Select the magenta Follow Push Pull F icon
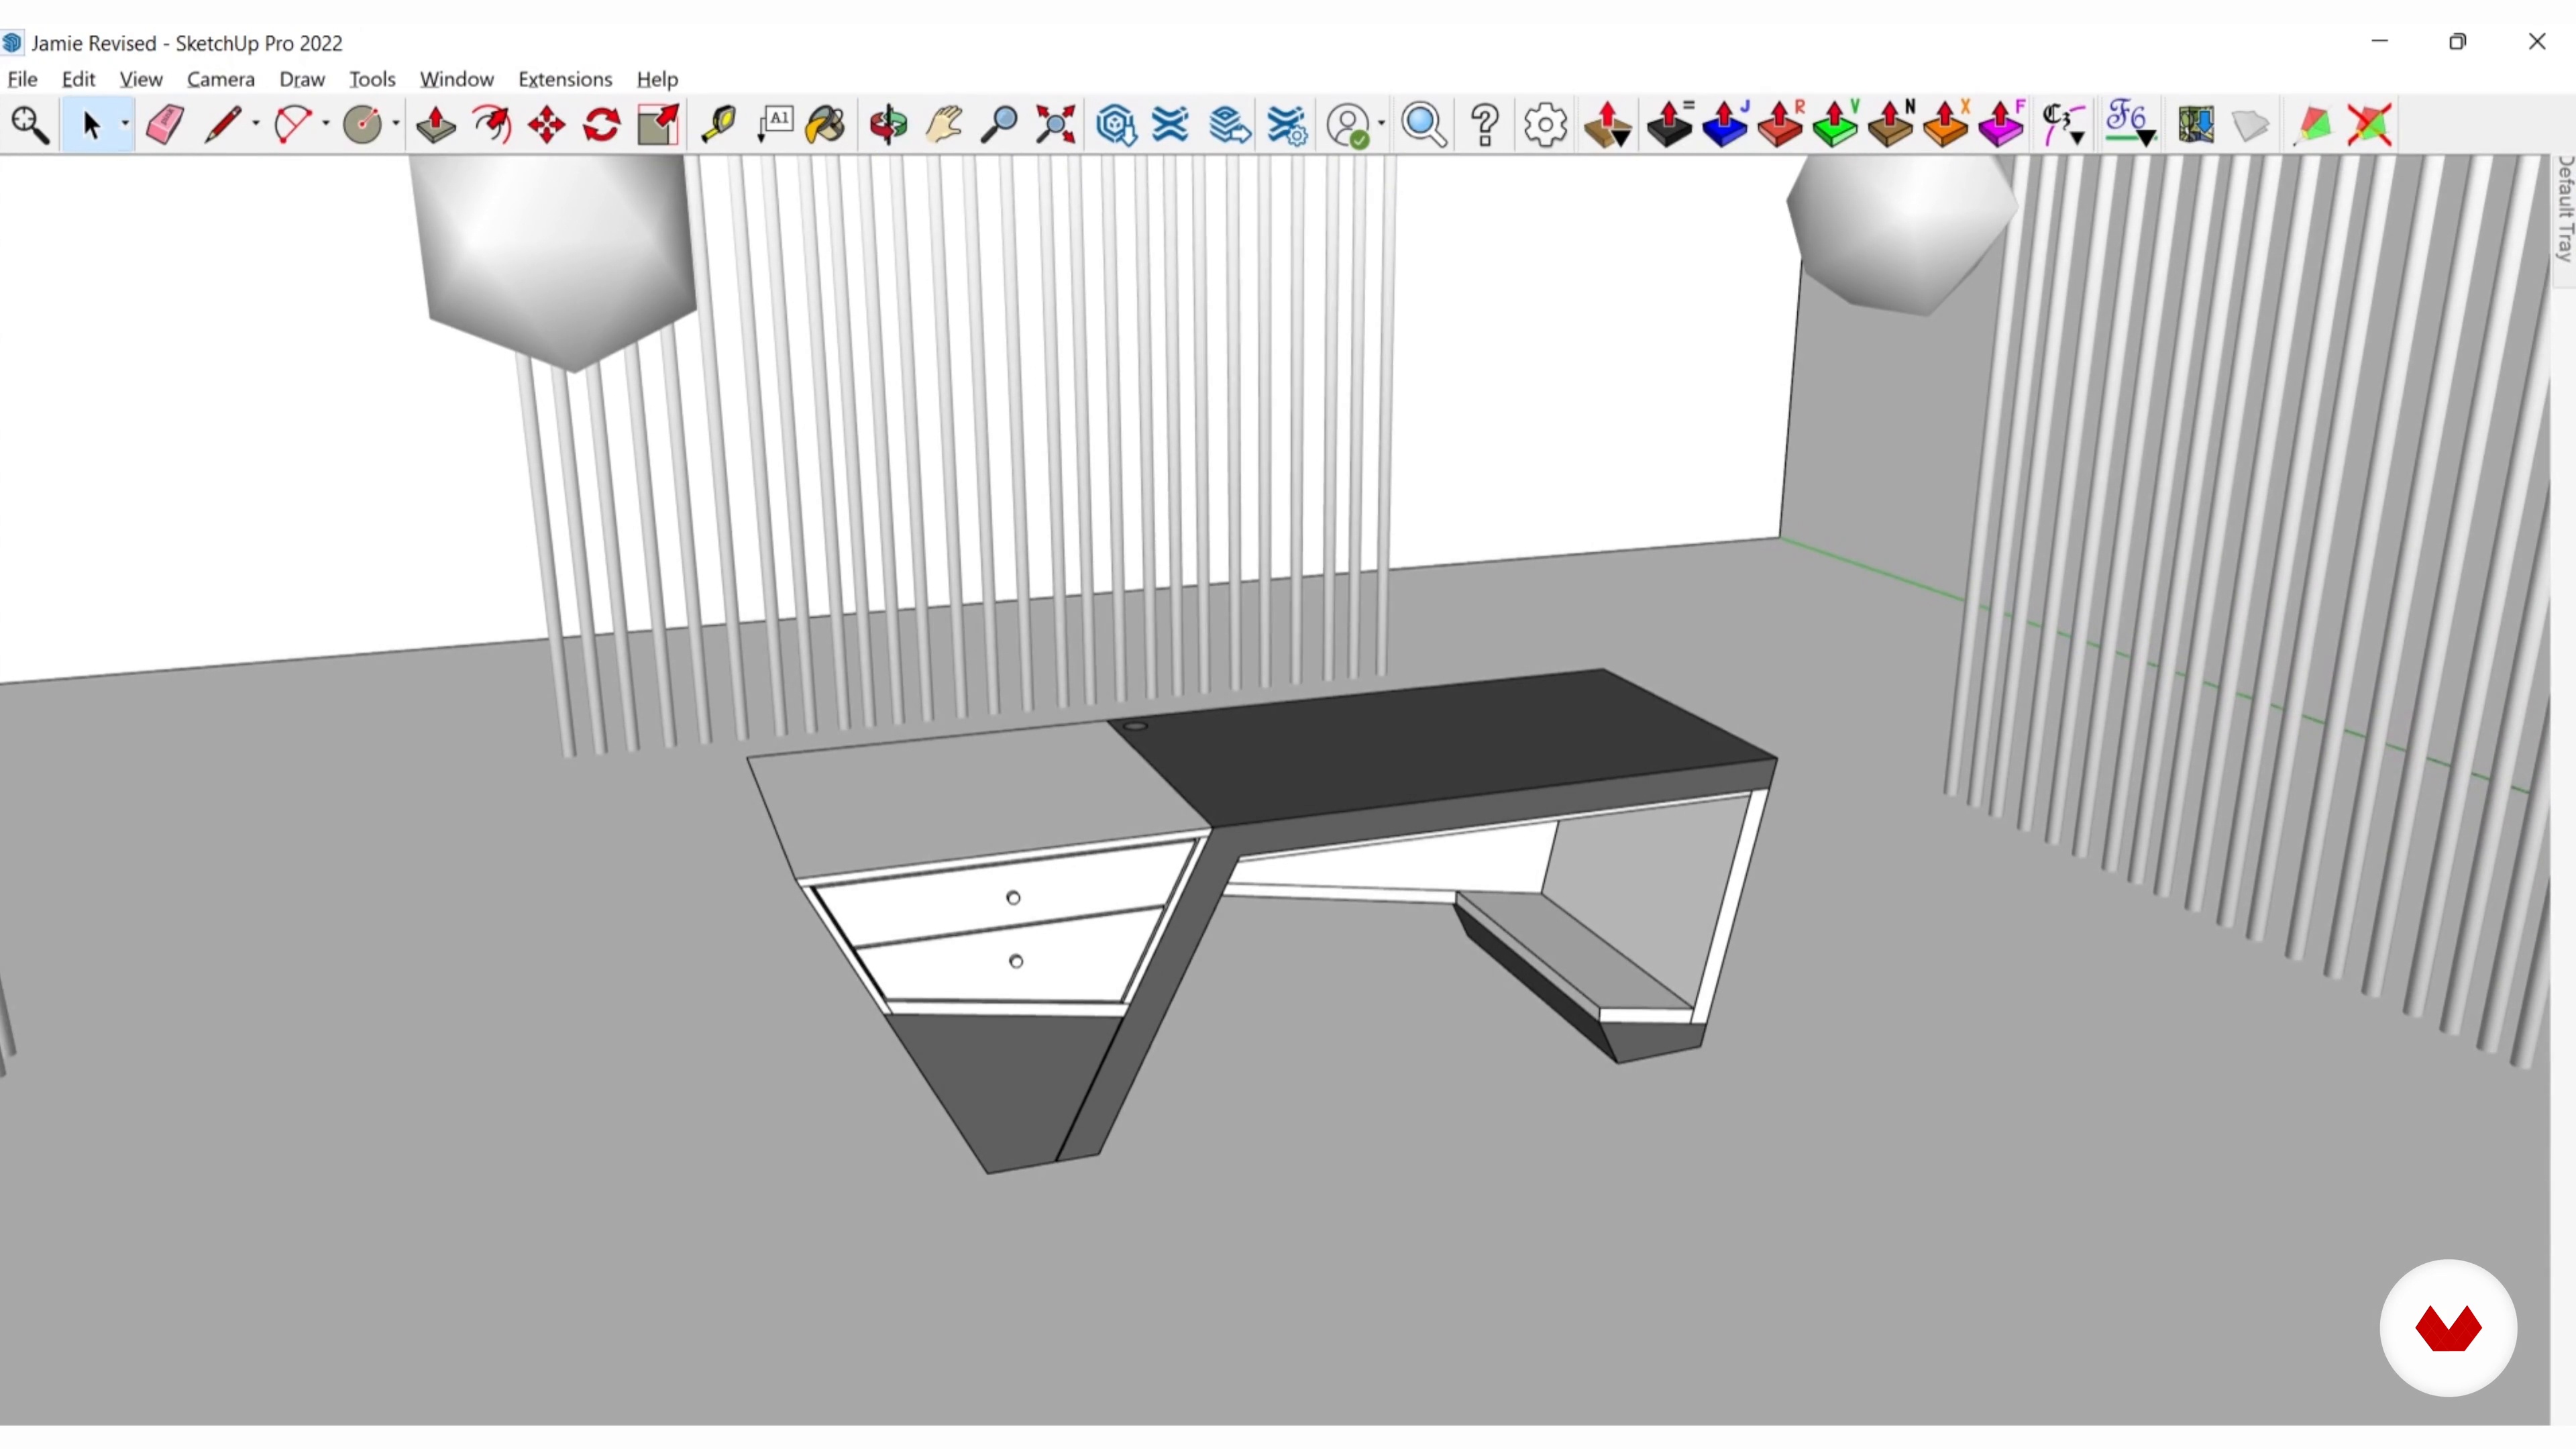 pyautogui.click(x=2001, y=125)
